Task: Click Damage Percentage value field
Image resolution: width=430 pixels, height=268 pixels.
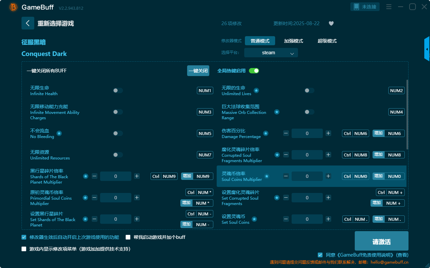Action: (x=307, y=133)
